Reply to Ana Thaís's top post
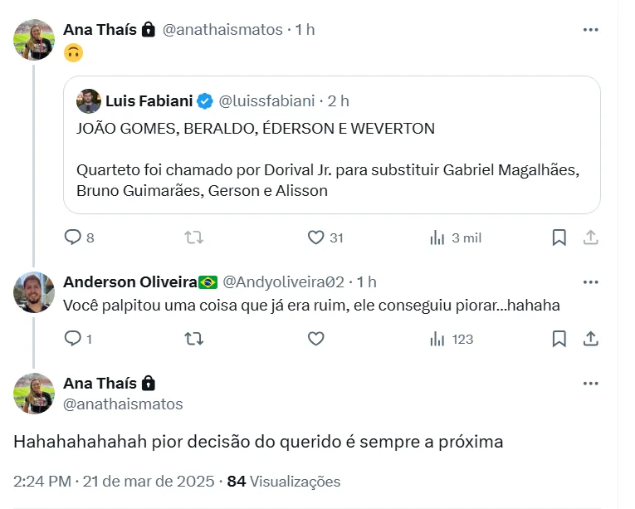This screenshot has height=509, width=635. coord(73,237)
